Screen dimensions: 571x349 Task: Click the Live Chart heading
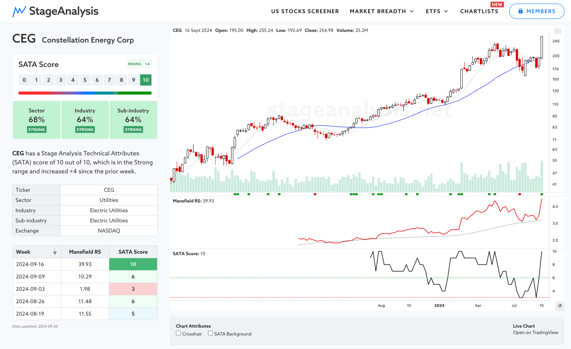(x=524, y=326)
